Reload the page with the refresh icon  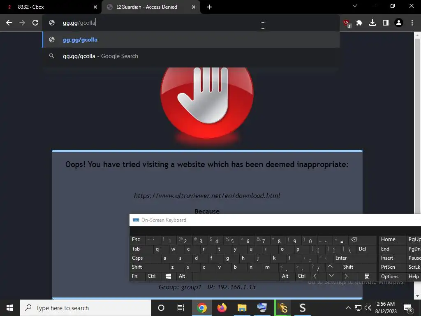pos(35,23)
